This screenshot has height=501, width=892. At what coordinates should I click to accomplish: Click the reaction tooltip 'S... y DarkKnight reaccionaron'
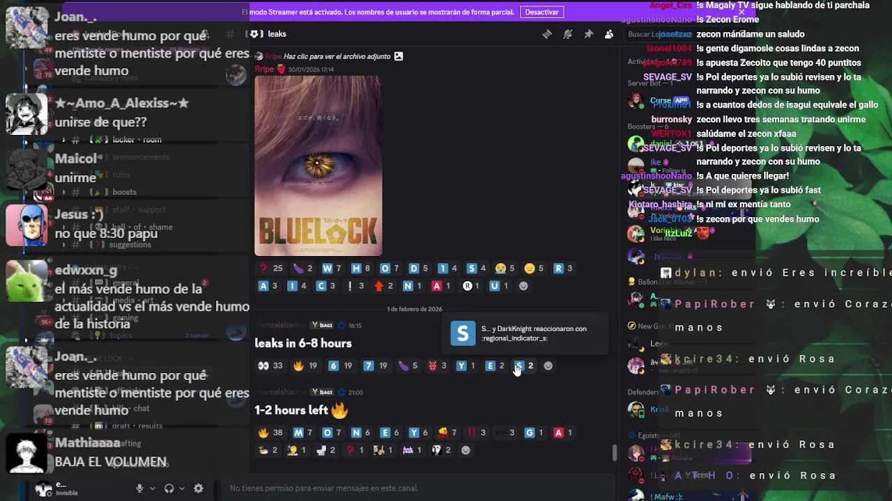click(x=525, y=333)
